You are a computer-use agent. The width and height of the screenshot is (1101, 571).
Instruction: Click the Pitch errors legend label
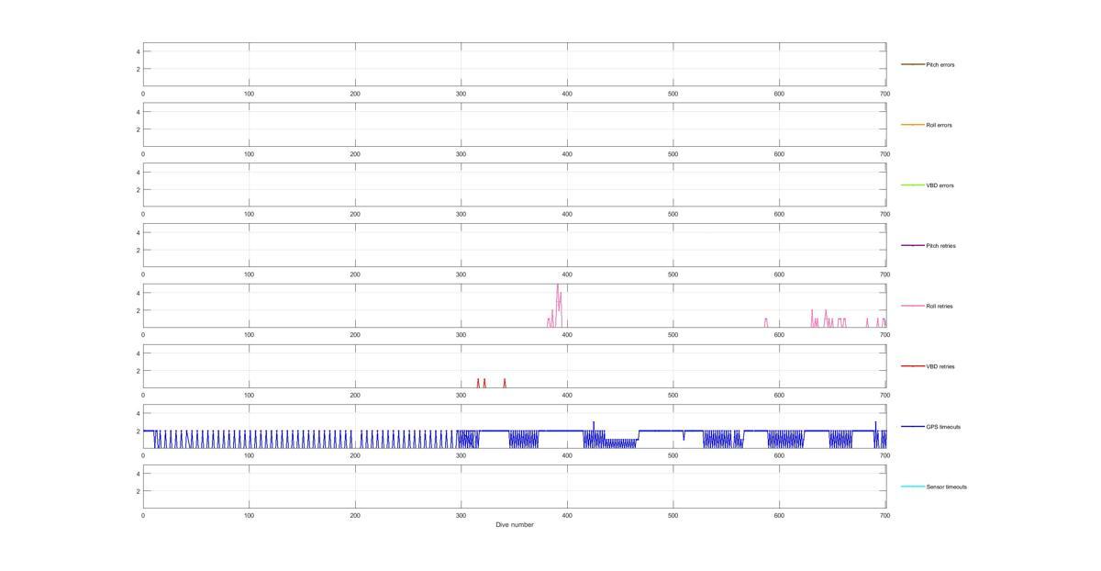940,65
